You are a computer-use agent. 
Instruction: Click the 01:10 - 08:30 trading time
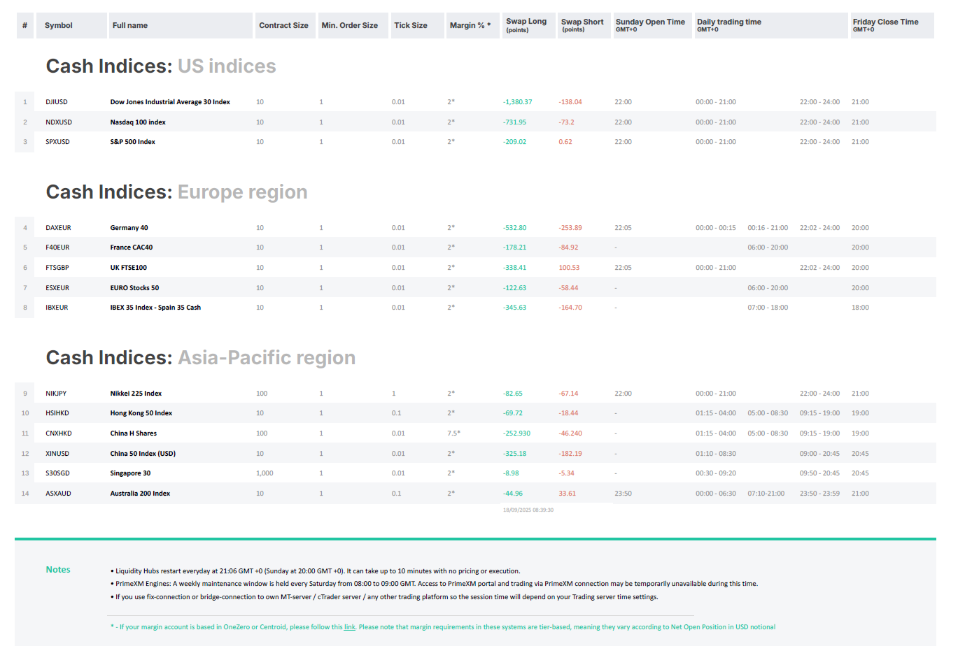(x=716, y=454)
